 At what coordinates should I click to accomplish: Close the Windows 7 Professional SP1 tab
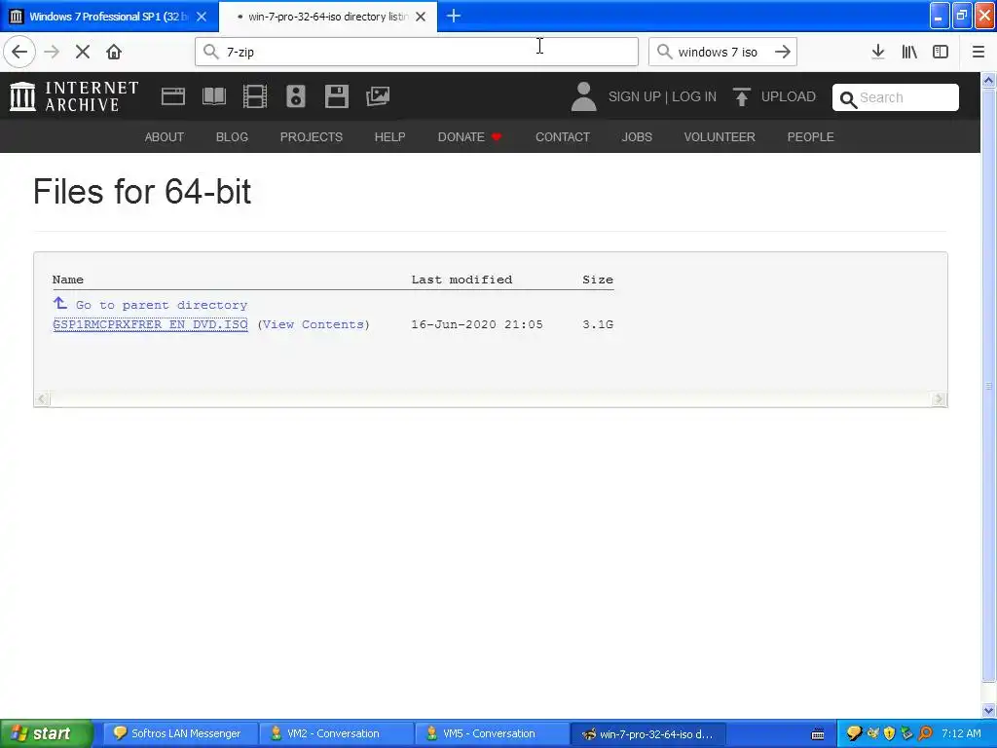(202, 17)
